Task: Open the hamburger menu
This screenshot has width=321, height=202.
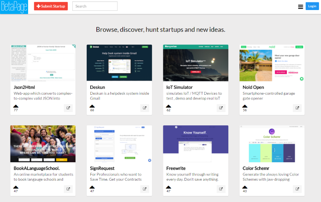Action: point(300,7)
